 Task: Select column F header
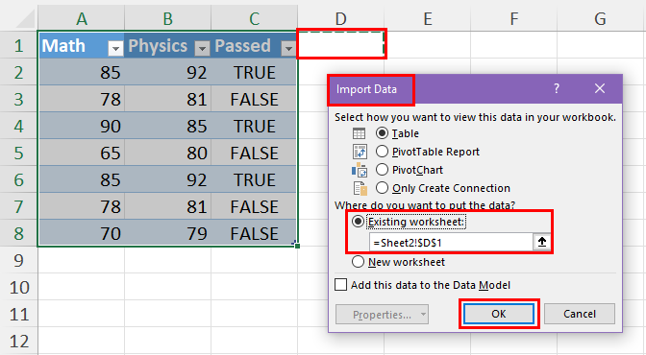(513, 19)
